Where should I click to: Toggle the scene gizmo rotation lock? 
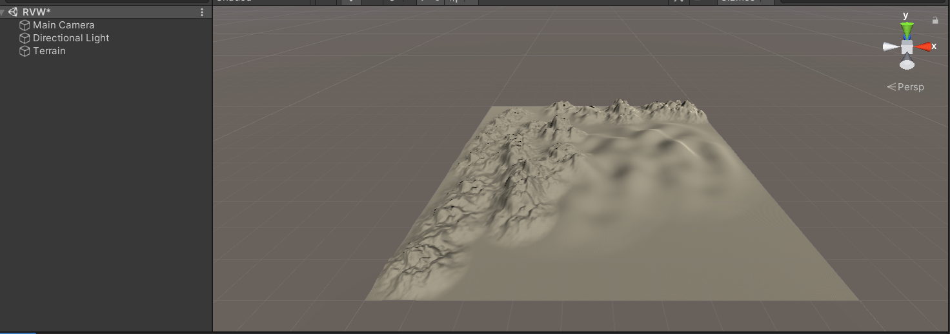pyautogui.click(x=935, y=21)
